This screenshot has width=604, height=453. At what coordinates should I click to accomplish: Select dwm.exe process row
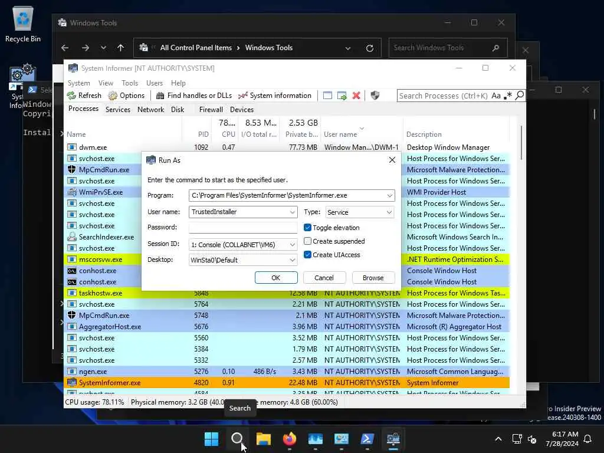[287, 147]
